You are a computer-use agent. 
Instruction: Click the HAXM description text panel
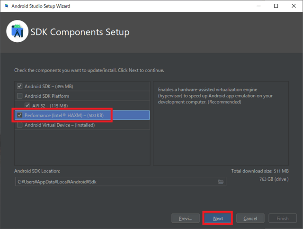tap(221, 123)
